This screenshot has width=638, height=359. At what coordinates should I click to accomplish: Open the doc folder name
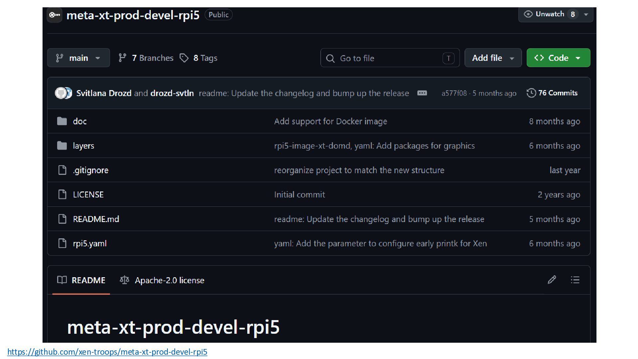(x=80, y=121)
